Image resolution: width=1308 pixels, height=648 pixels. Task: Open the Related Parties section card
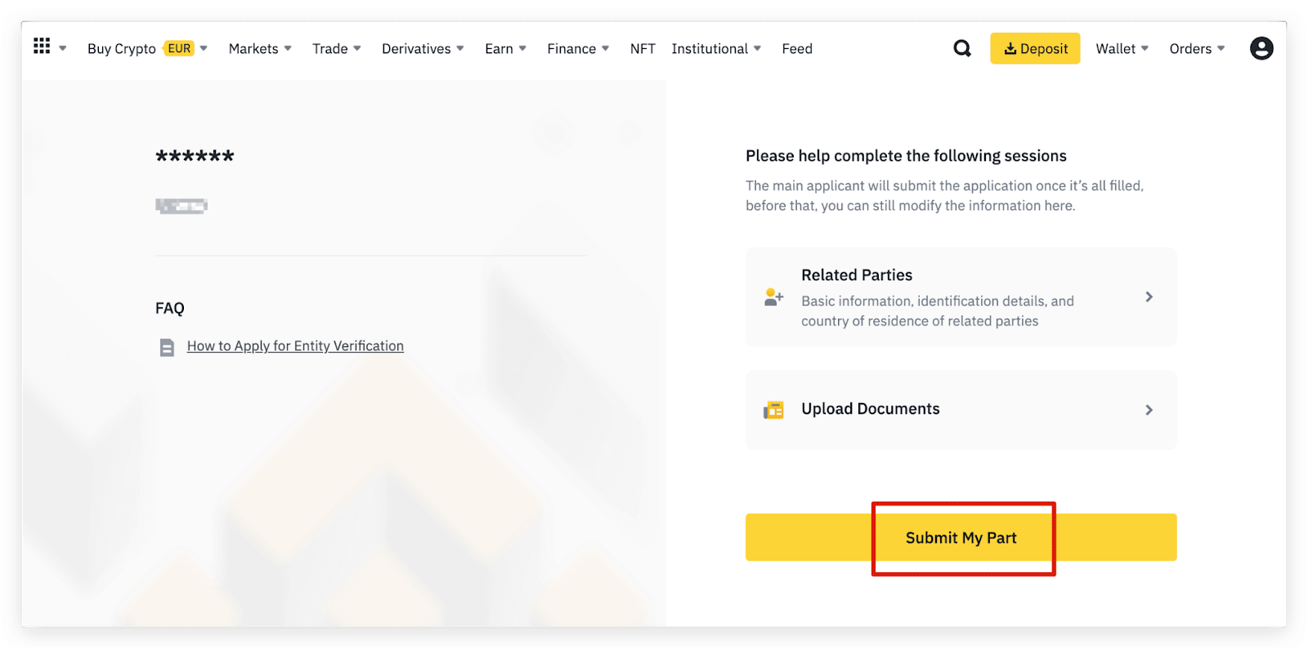[x=961, y=297]
